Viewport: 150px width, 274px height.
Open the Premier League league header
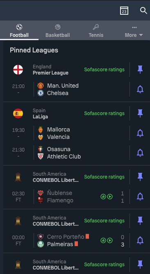(x=50, y=70)
